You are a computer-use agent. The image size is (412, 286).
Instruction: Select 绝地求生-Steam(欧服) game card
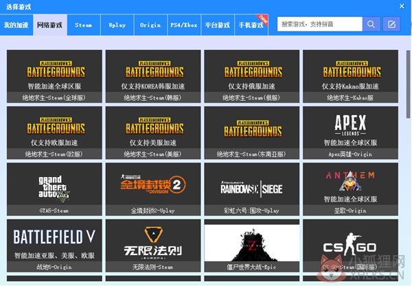(54, 133)
